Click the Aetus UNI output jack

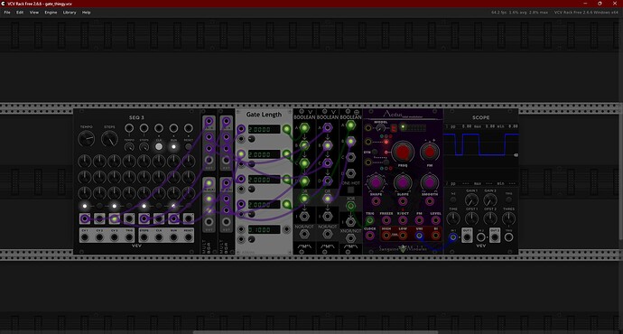[419, 236]
